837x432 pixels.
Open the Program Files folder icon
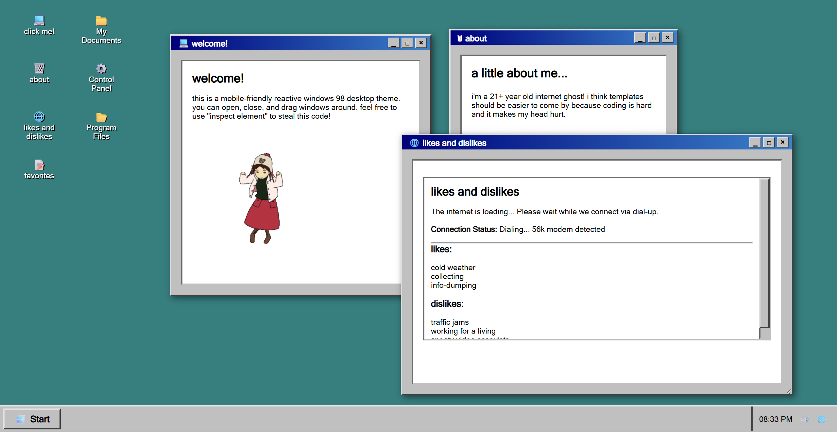(101, 117)
